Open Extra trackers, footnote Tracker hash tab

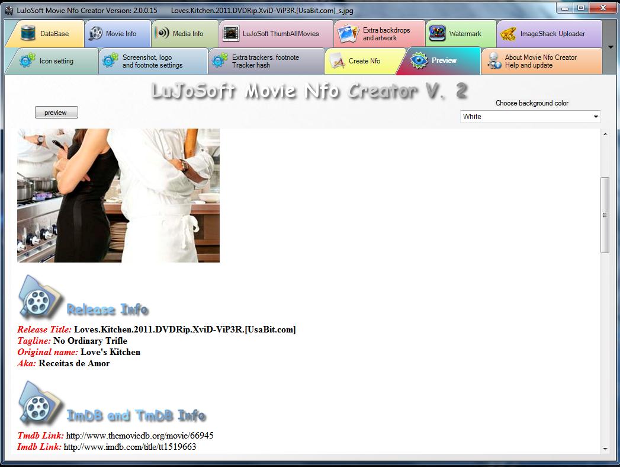(266, 61)
